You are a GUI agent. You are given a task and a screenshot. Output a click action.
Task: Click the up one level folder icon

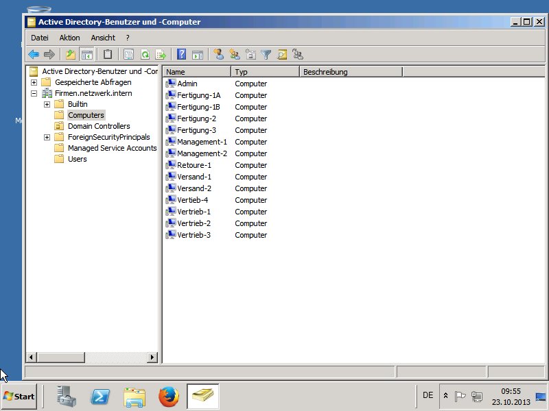[x=71, y=55]
